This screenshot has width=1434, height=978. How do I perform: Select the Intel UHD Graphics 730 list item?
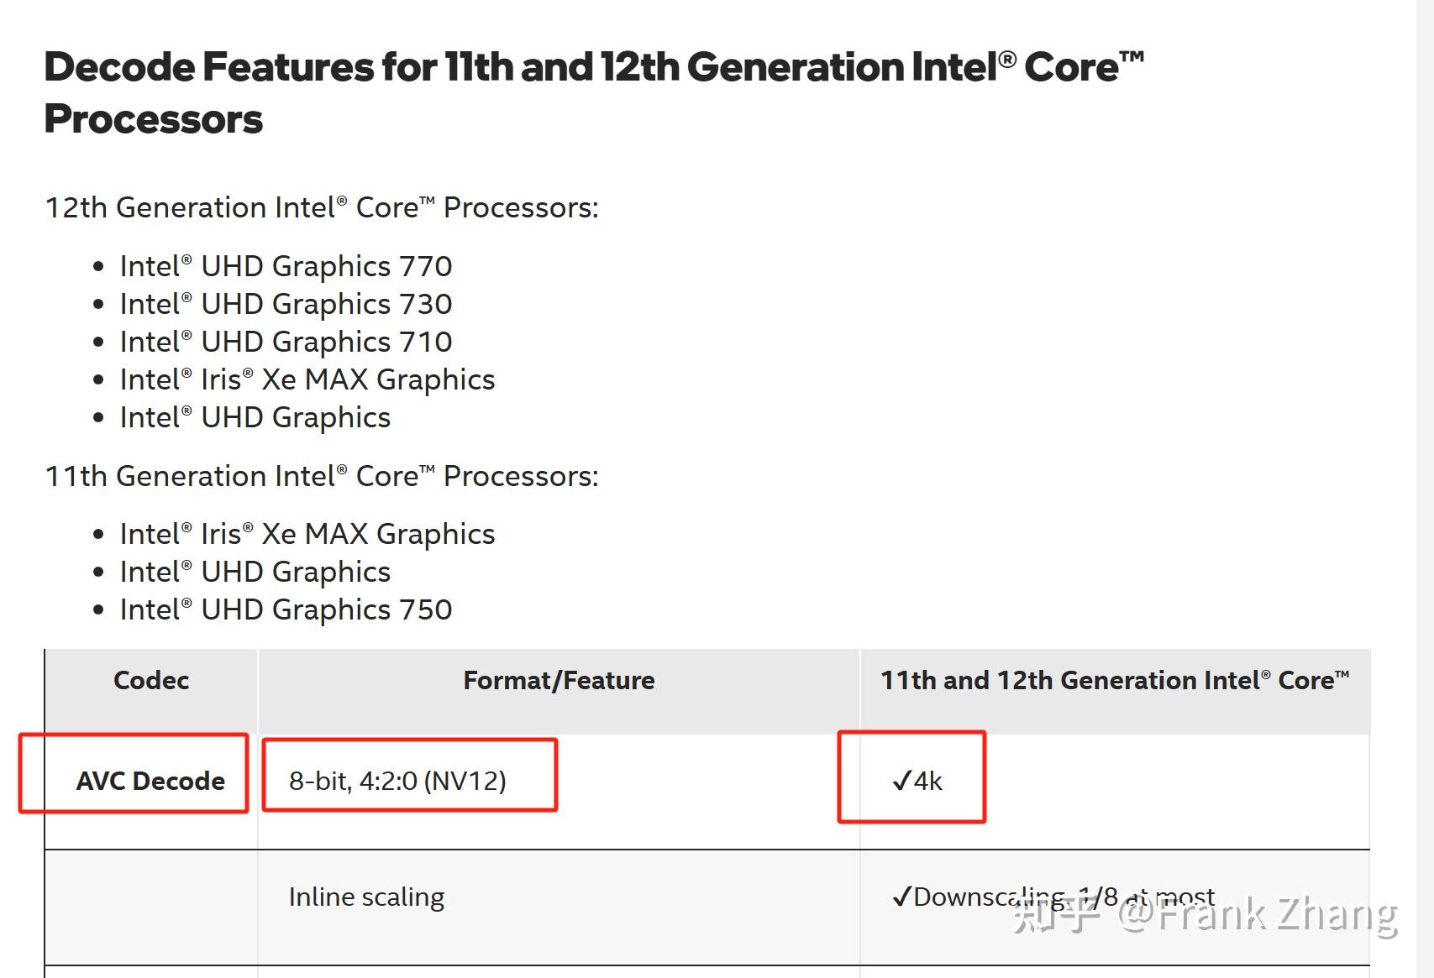coord(286,304)
